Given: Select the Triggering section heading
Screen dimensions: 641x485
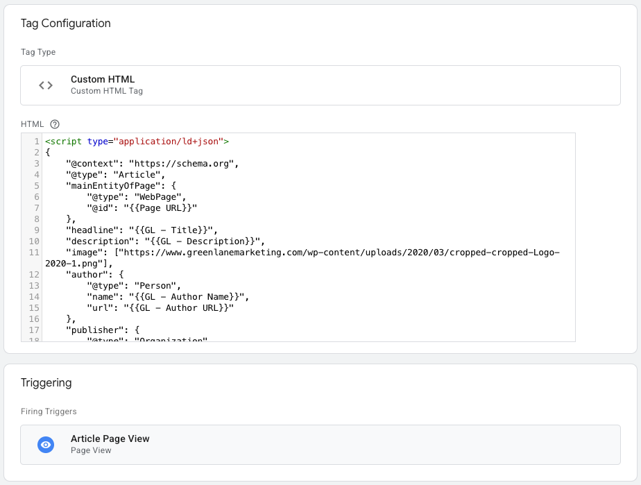Looking at the screenshot, I should tap(46, 383).
